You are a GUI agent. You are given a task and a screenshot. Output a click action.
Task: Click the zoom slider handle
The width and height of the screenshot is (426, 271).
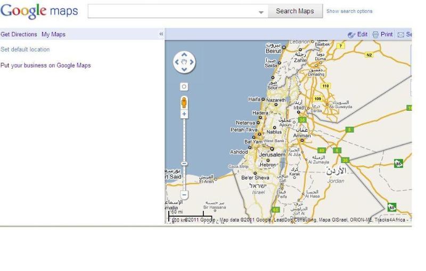(184, 163)
